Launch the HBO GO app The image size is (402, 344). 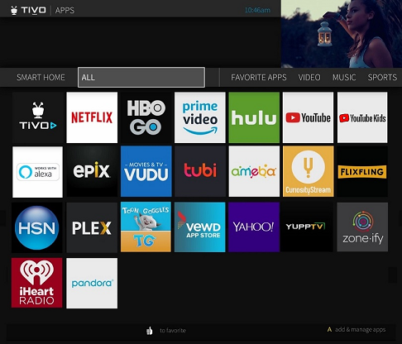click(x=146, y=117)
